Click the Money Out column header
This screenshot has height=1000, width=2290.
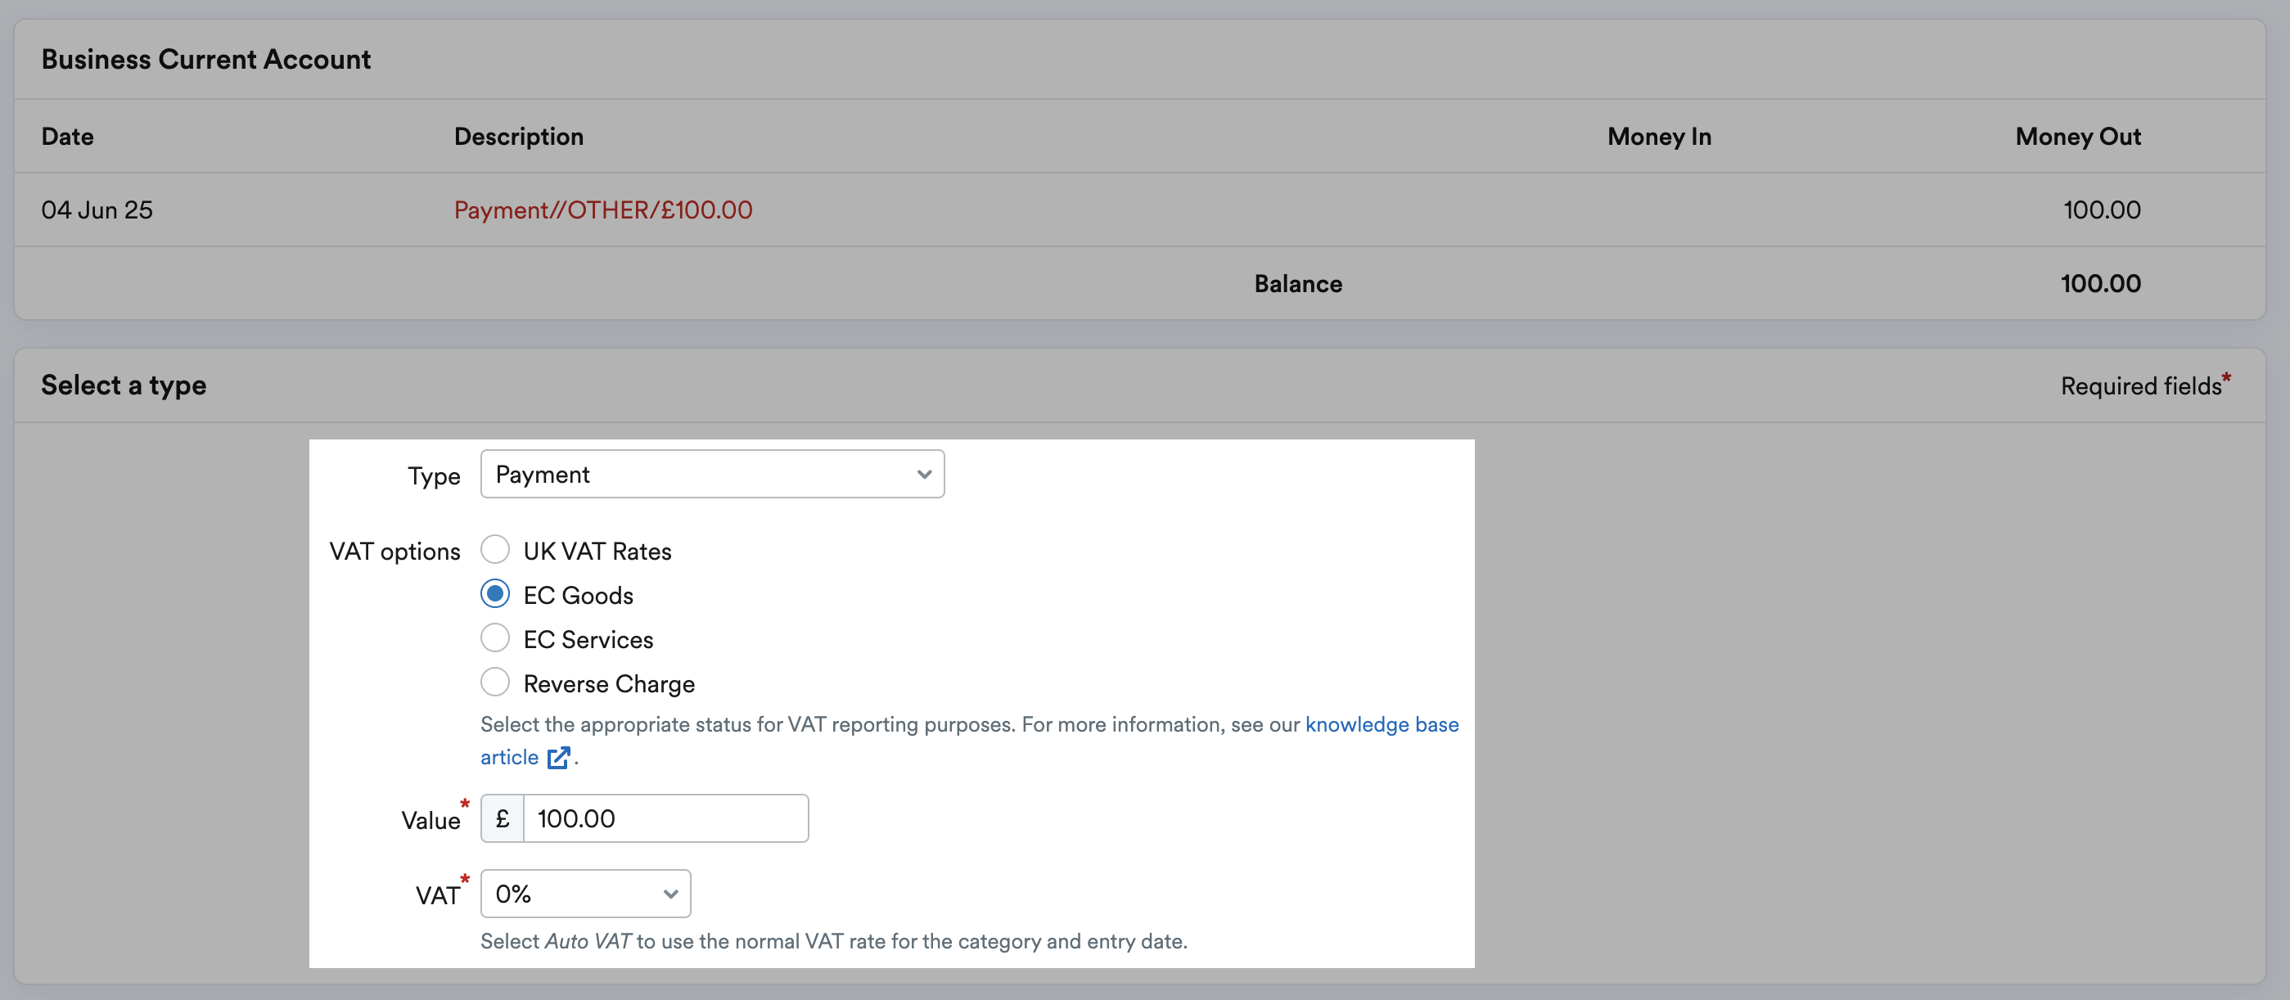(x=2077, y=136)
